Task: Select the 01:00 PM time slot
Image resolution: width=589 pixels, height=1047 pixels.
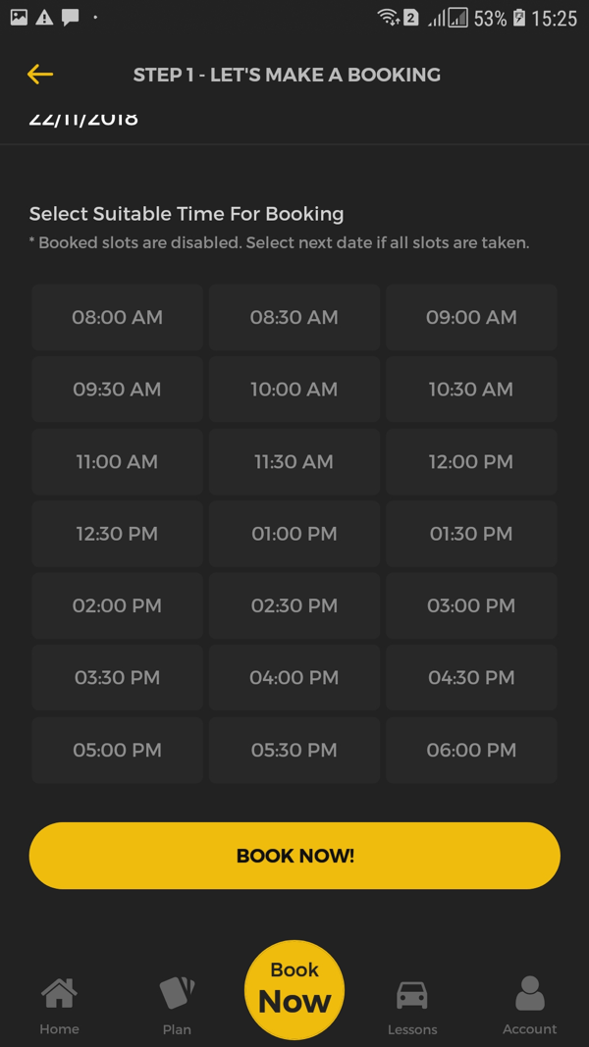Action: point(294,534)
